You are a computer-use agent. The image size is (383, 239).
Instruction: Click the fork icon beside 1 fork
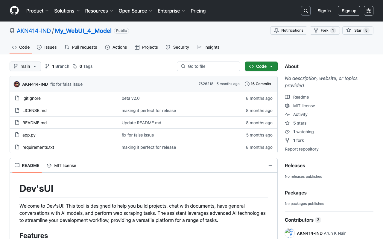287,140
